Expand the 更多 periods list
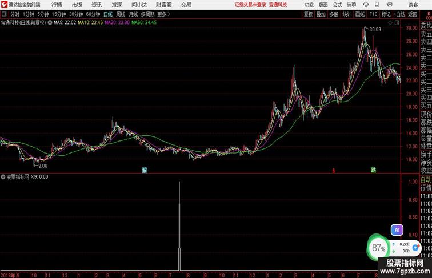This screenshot has width=432, height=278. click(163, 14)
